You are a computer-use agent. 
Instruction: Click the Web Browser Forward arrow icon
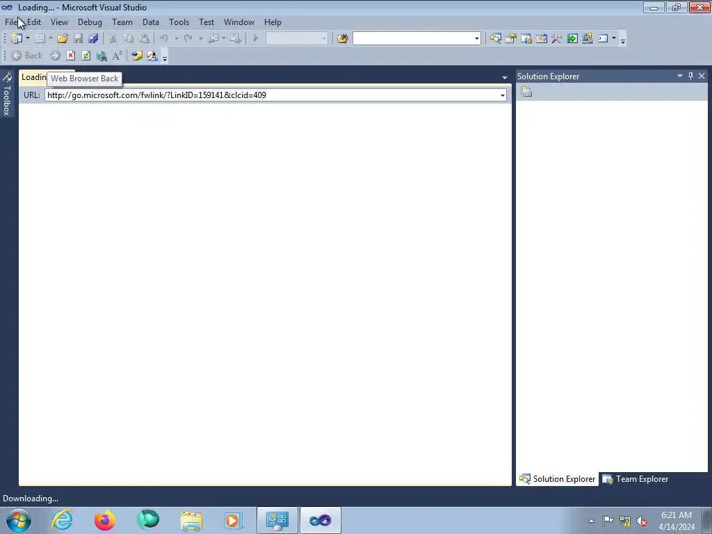point(55,56)
